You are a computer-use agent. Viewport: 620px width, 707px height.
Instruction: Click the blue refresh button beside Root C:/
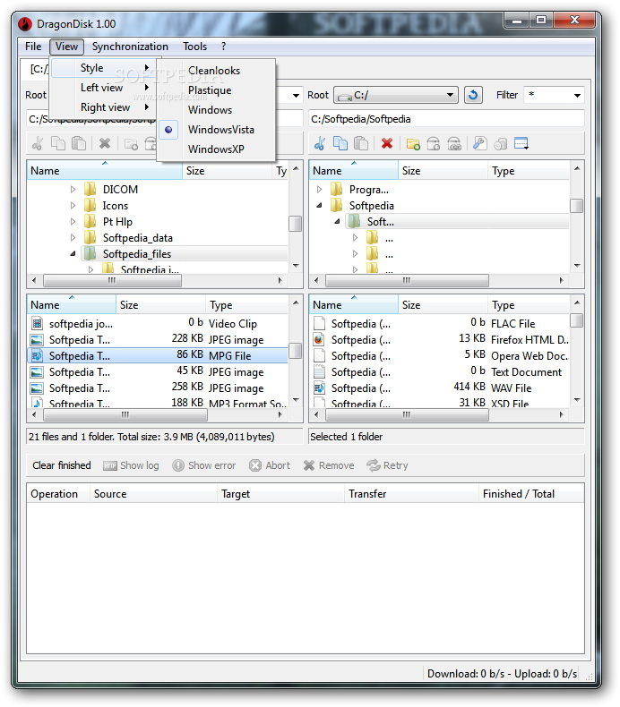pos(473,95)
